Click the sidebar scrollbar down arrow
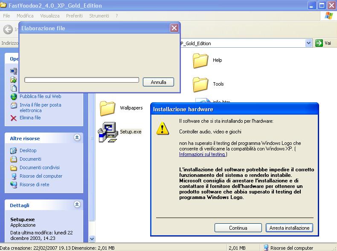The height and width of the screenshot is (251, 337). [92, 239]
